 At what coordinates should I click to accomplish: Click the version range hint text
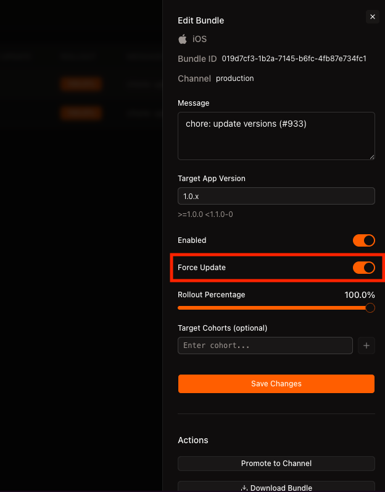[205, 214]
